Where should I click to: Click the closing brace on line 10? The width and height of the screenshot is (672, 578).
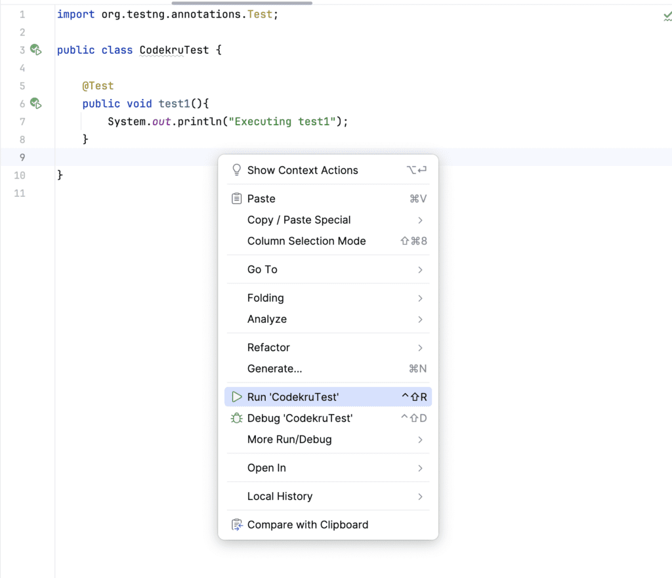click(x=60, y=175)
